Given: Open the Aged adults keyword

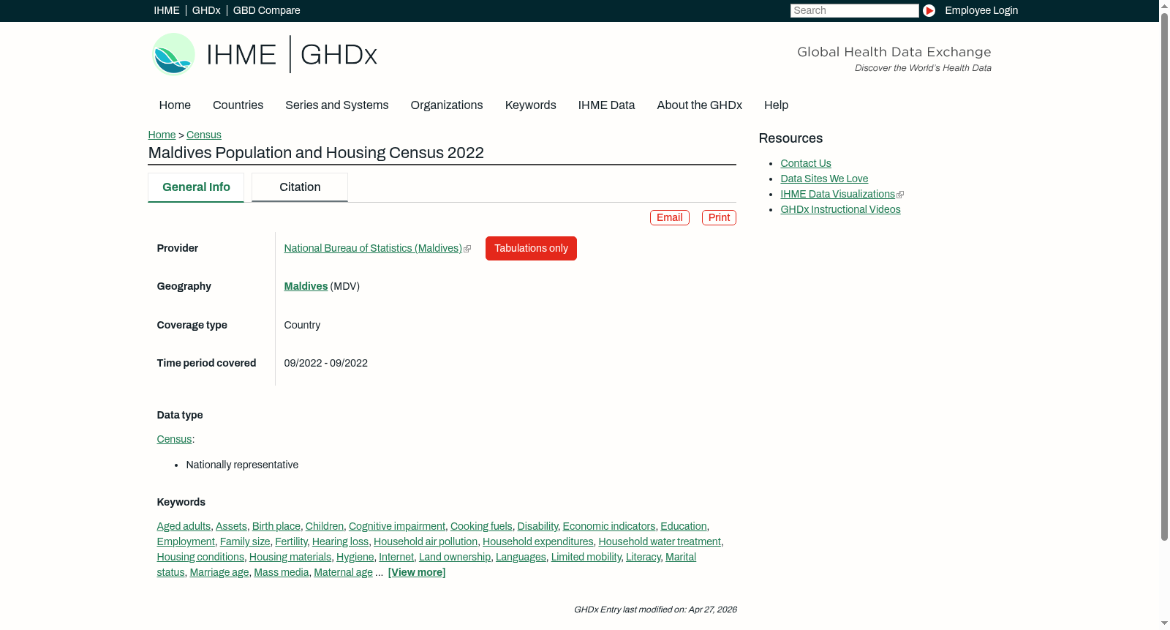Looking at the screenshot, I should pyautogui.click(x=184, y=527).
